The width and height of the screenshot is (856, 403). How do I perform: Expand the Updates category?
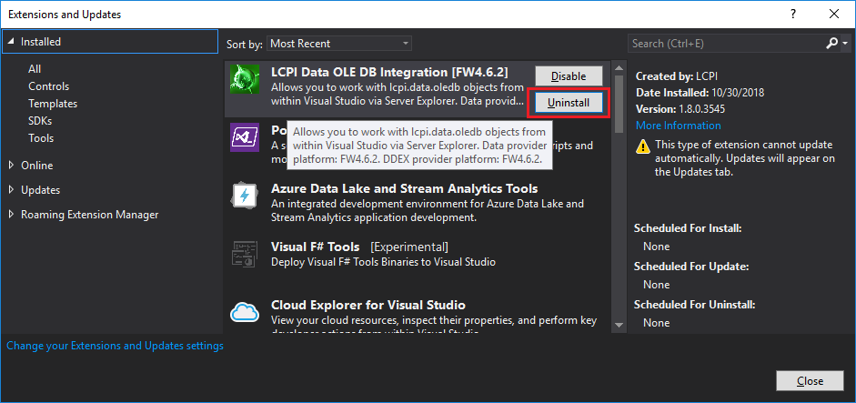[12, 190]
